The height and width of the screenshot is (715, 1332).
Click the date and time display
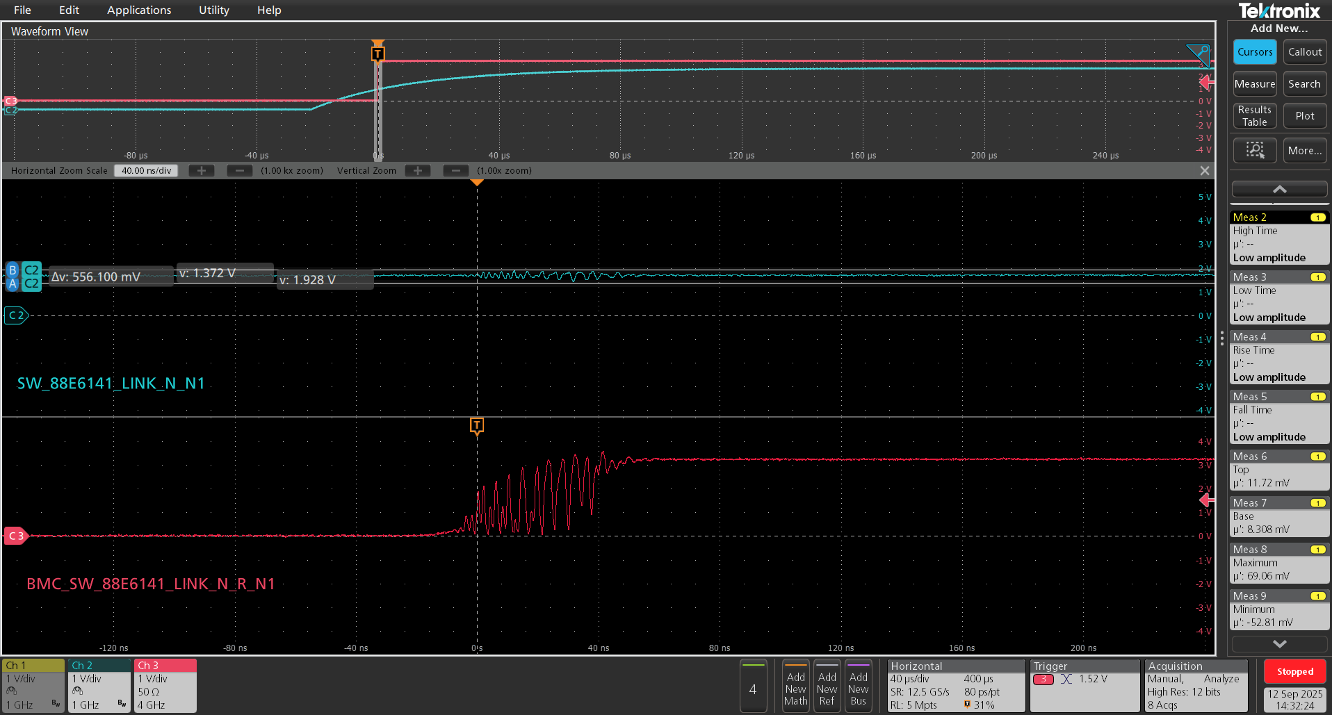coord(1295,700)
